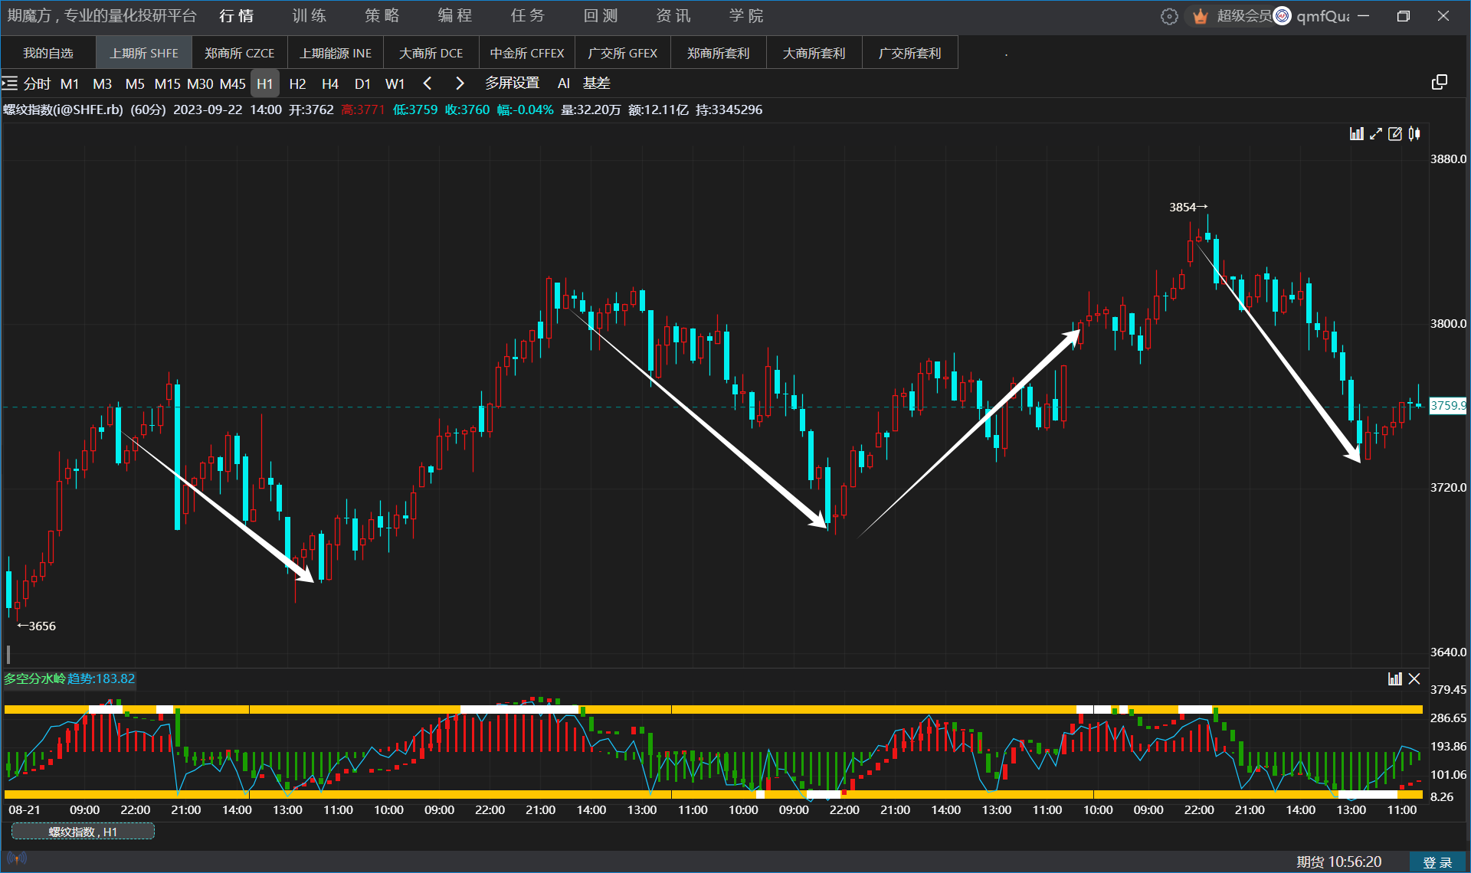Select the H1 timeframe
This screenshot has height=873, width=1471.
click(x=265, y=83)
